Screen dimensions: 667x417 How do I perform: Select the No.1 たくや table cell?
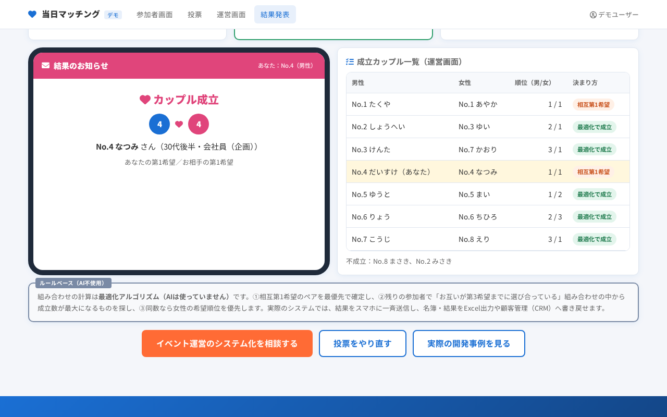coord(400,104)
